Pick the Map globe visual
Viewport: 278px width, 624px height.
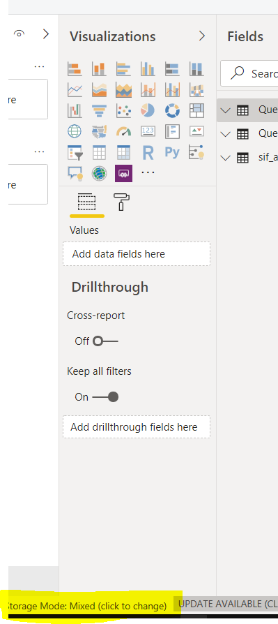pos(75,131)
